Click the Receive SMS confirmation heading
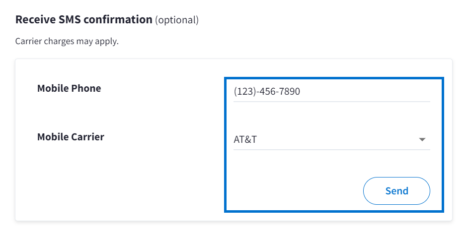This screenshot has width=467, height=238. pyautogui.click(x=84, y=20)
